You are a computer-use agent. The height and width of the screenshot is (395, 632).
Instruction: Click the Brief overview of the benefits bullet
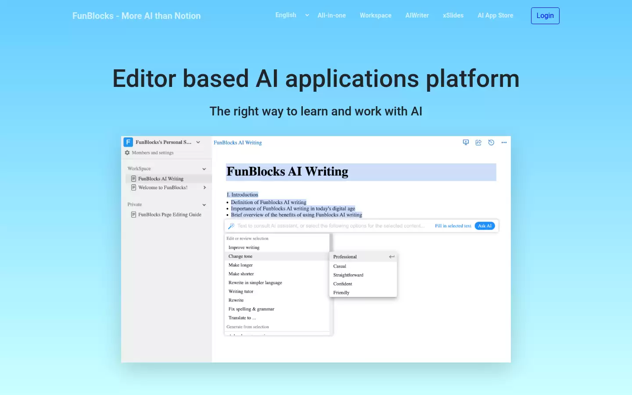297,215
